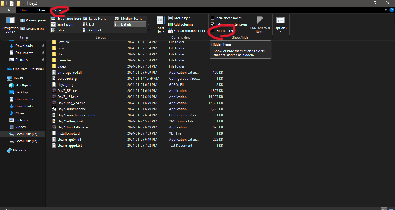Click the minimize ribbon pin icon
Screen dimensions: 395x210
pyautogui.click(x=386, y=10)
